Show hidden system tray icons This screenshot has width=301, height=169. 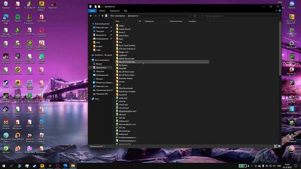pos(252,166)
